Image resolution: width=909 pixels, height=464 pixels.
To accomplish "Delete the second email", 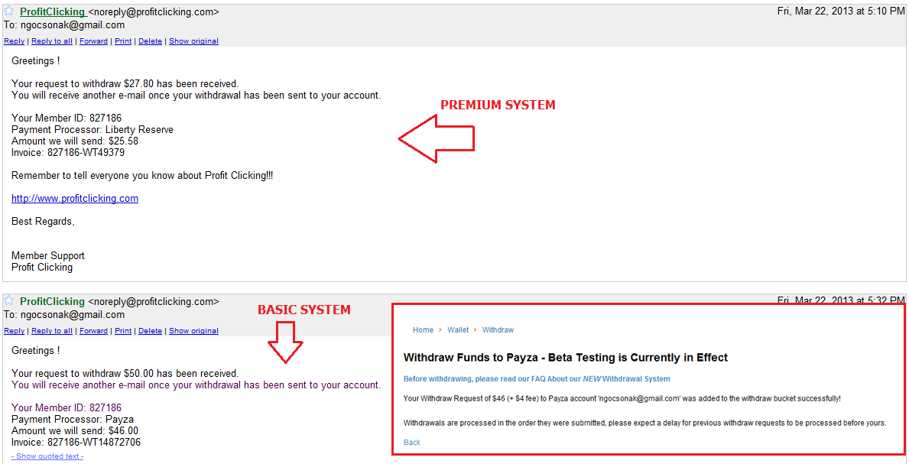I will point(150,330).
